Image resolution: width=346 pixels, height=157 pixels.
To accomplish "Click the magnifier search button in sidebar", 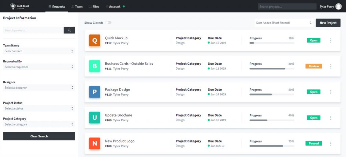I will (69, 30).
